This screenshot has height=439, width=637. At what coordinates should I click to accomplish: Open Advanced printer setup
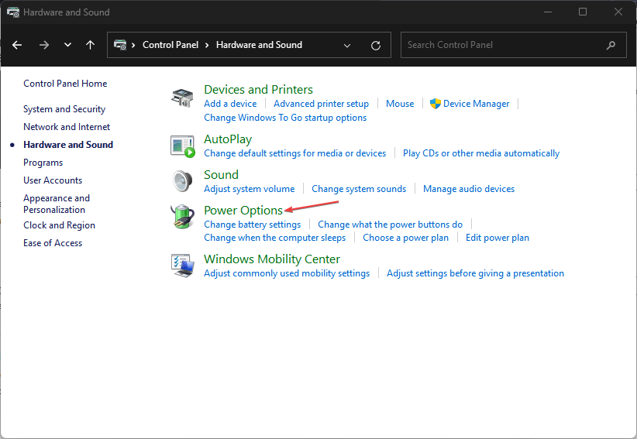(x=321, y=104)
